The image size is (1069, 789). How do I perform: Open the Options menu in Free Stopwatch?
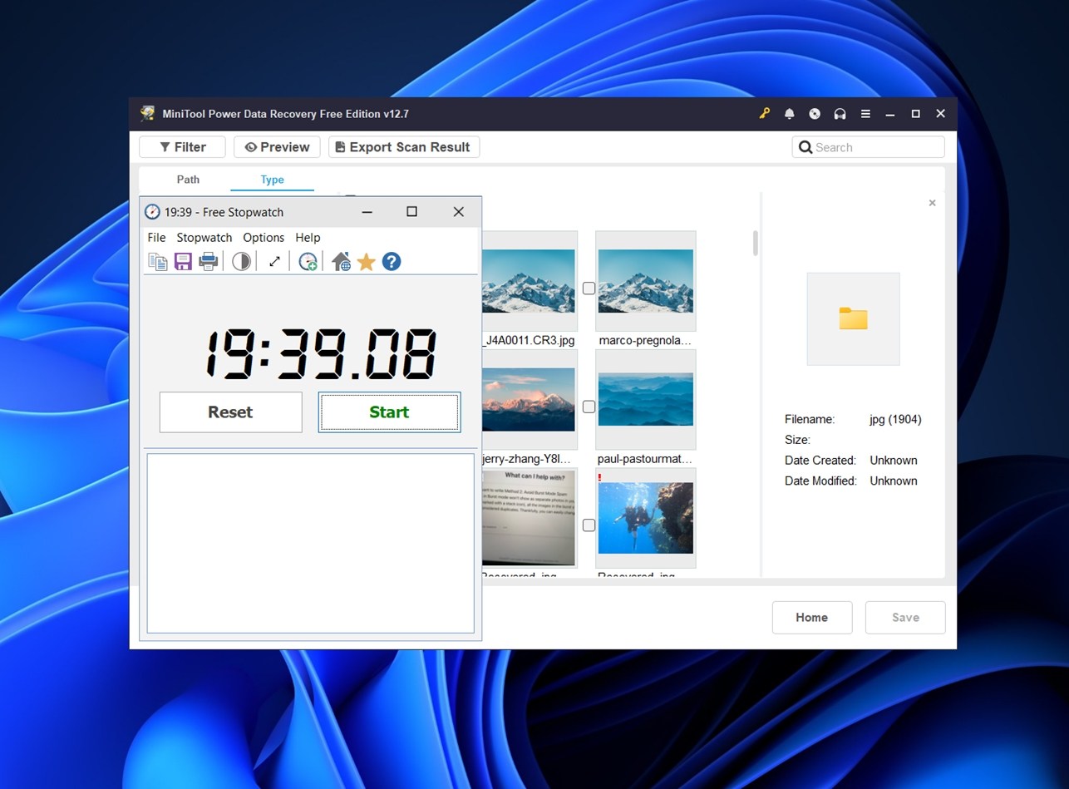pos(264,238)
